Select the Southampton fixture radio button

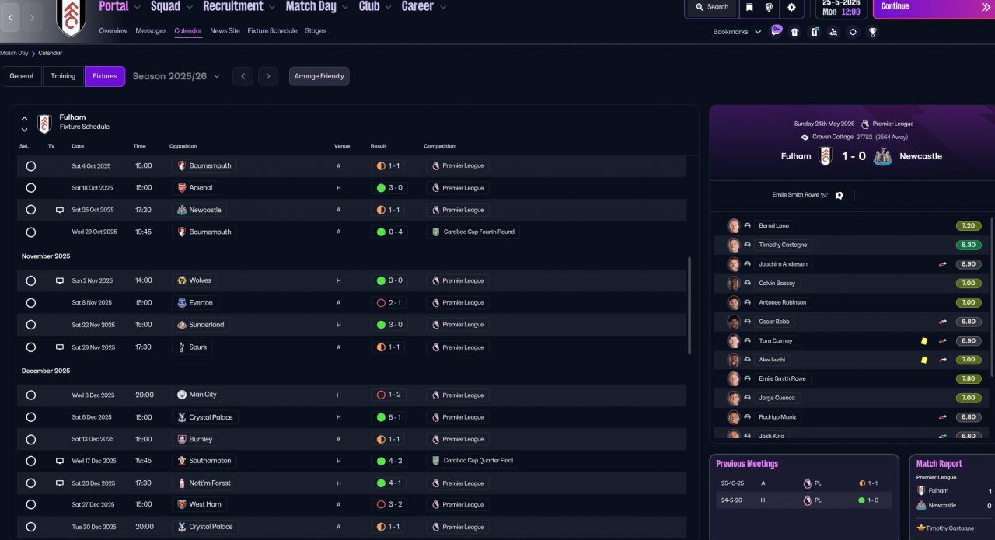click(30, 461)
